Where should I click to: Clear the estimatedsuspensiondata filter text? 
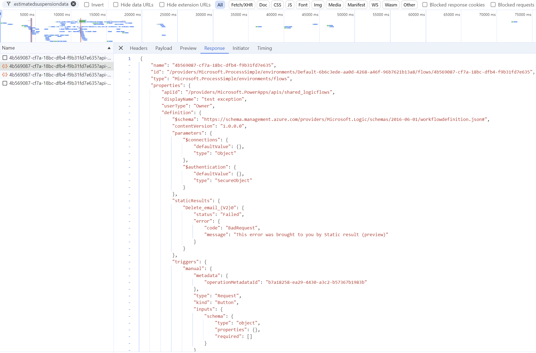pos(73,4)
